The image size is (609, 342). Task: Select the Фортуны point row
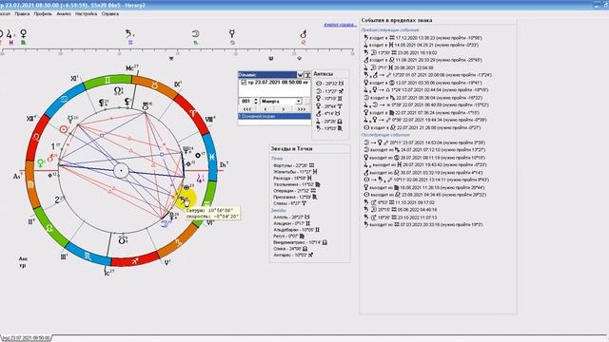point(294,165)
